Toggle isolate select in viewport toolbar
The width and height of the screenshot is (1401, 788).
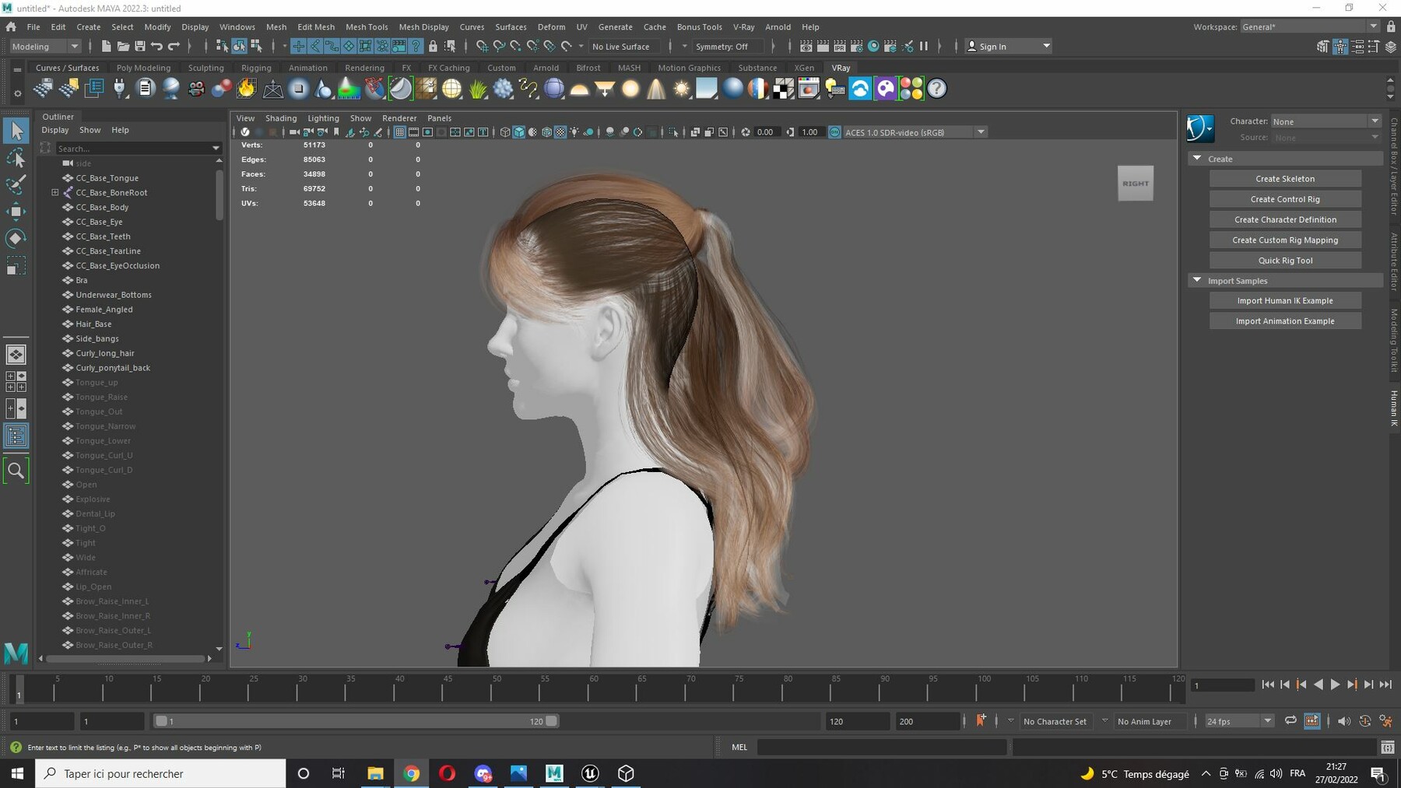click(673, 132)
